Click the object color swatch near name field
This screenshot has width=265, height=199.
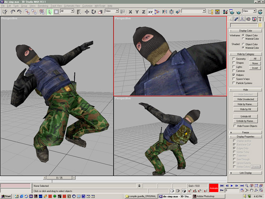tap(260, 25)
